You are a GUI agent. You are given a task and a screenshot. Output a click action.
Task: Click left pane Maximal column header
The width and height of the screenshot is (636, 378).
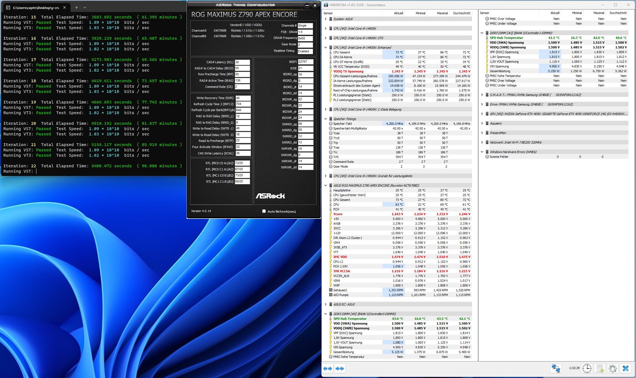coord(438,13)
